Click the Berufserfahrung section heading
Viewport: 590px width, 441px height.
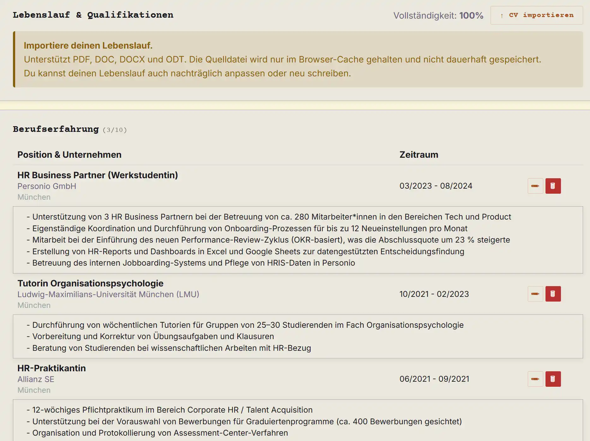coord(56,129)
